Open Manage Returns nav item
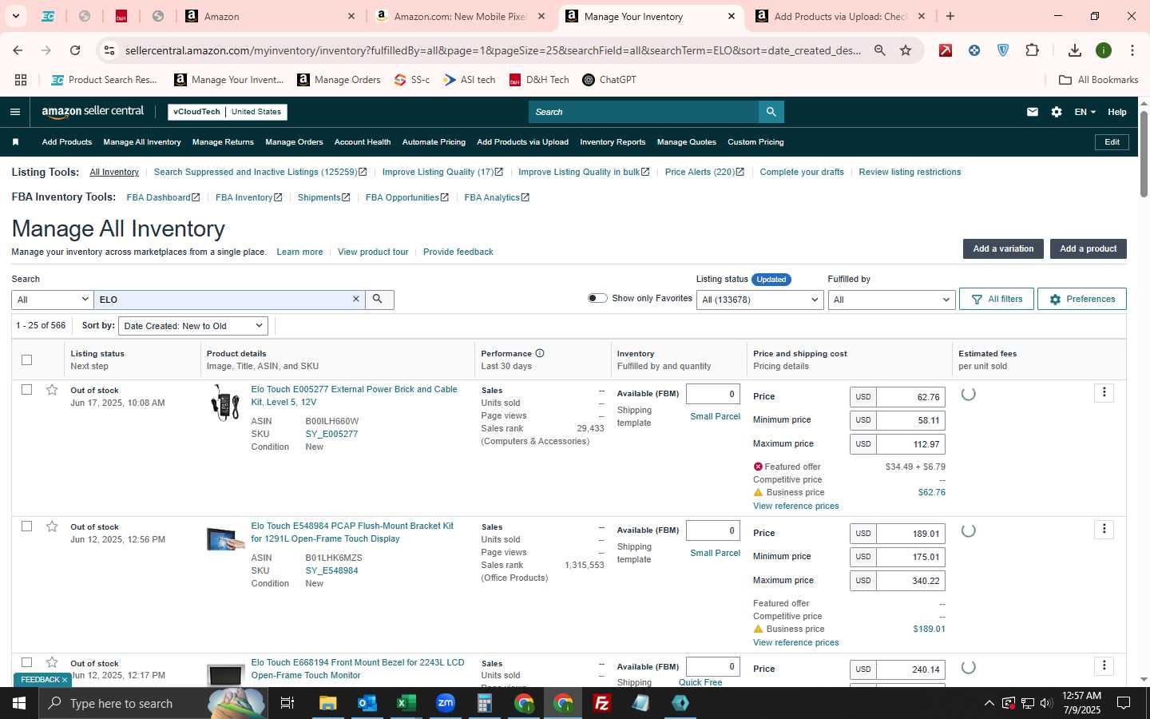1150x719 pixels. tap(223, 142)
